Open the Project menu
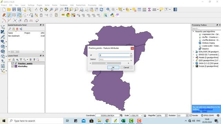 (x=4, y=5)
